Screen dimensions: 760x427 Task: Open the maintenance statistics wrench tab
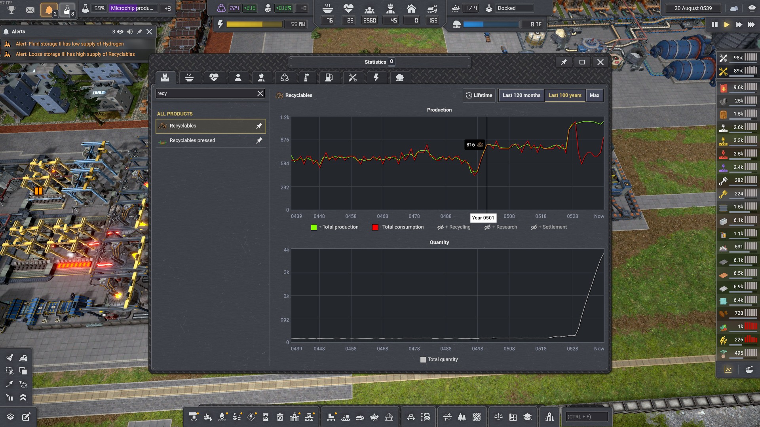[x=352, y=77]
